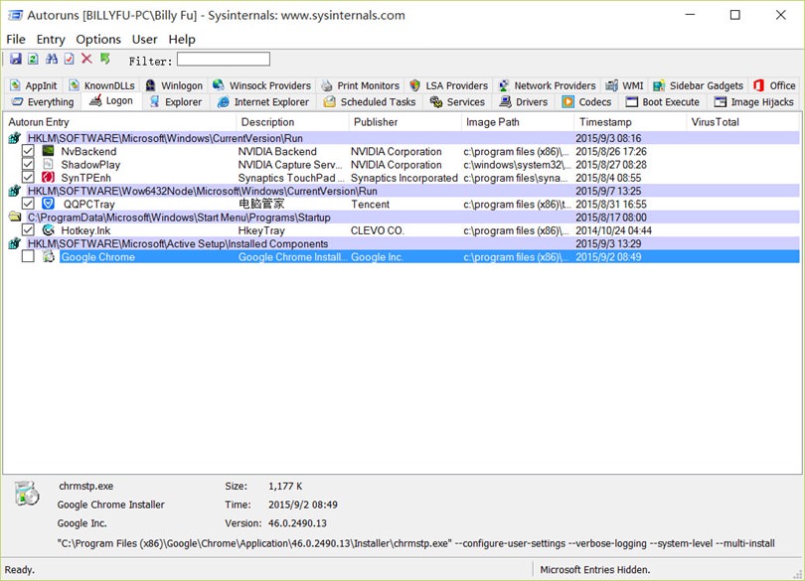Click the Google Chrome installer row icon

pyautogui.click(x=48, y=256)
